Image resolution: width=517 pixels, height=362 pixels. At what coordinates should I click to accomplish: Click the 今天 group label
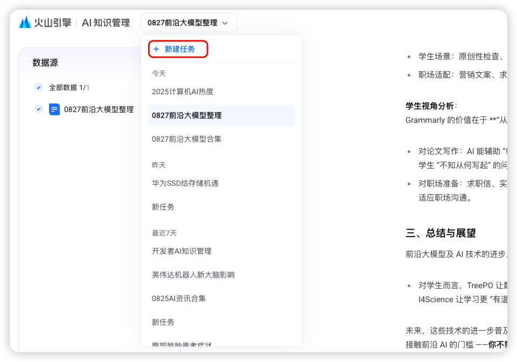point(158,73)
